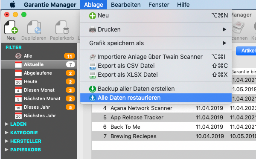Image resolution: width=256 pixels, height=159 pixels.
Task: Open Grafik speichern als submenu
Action: 156,43
